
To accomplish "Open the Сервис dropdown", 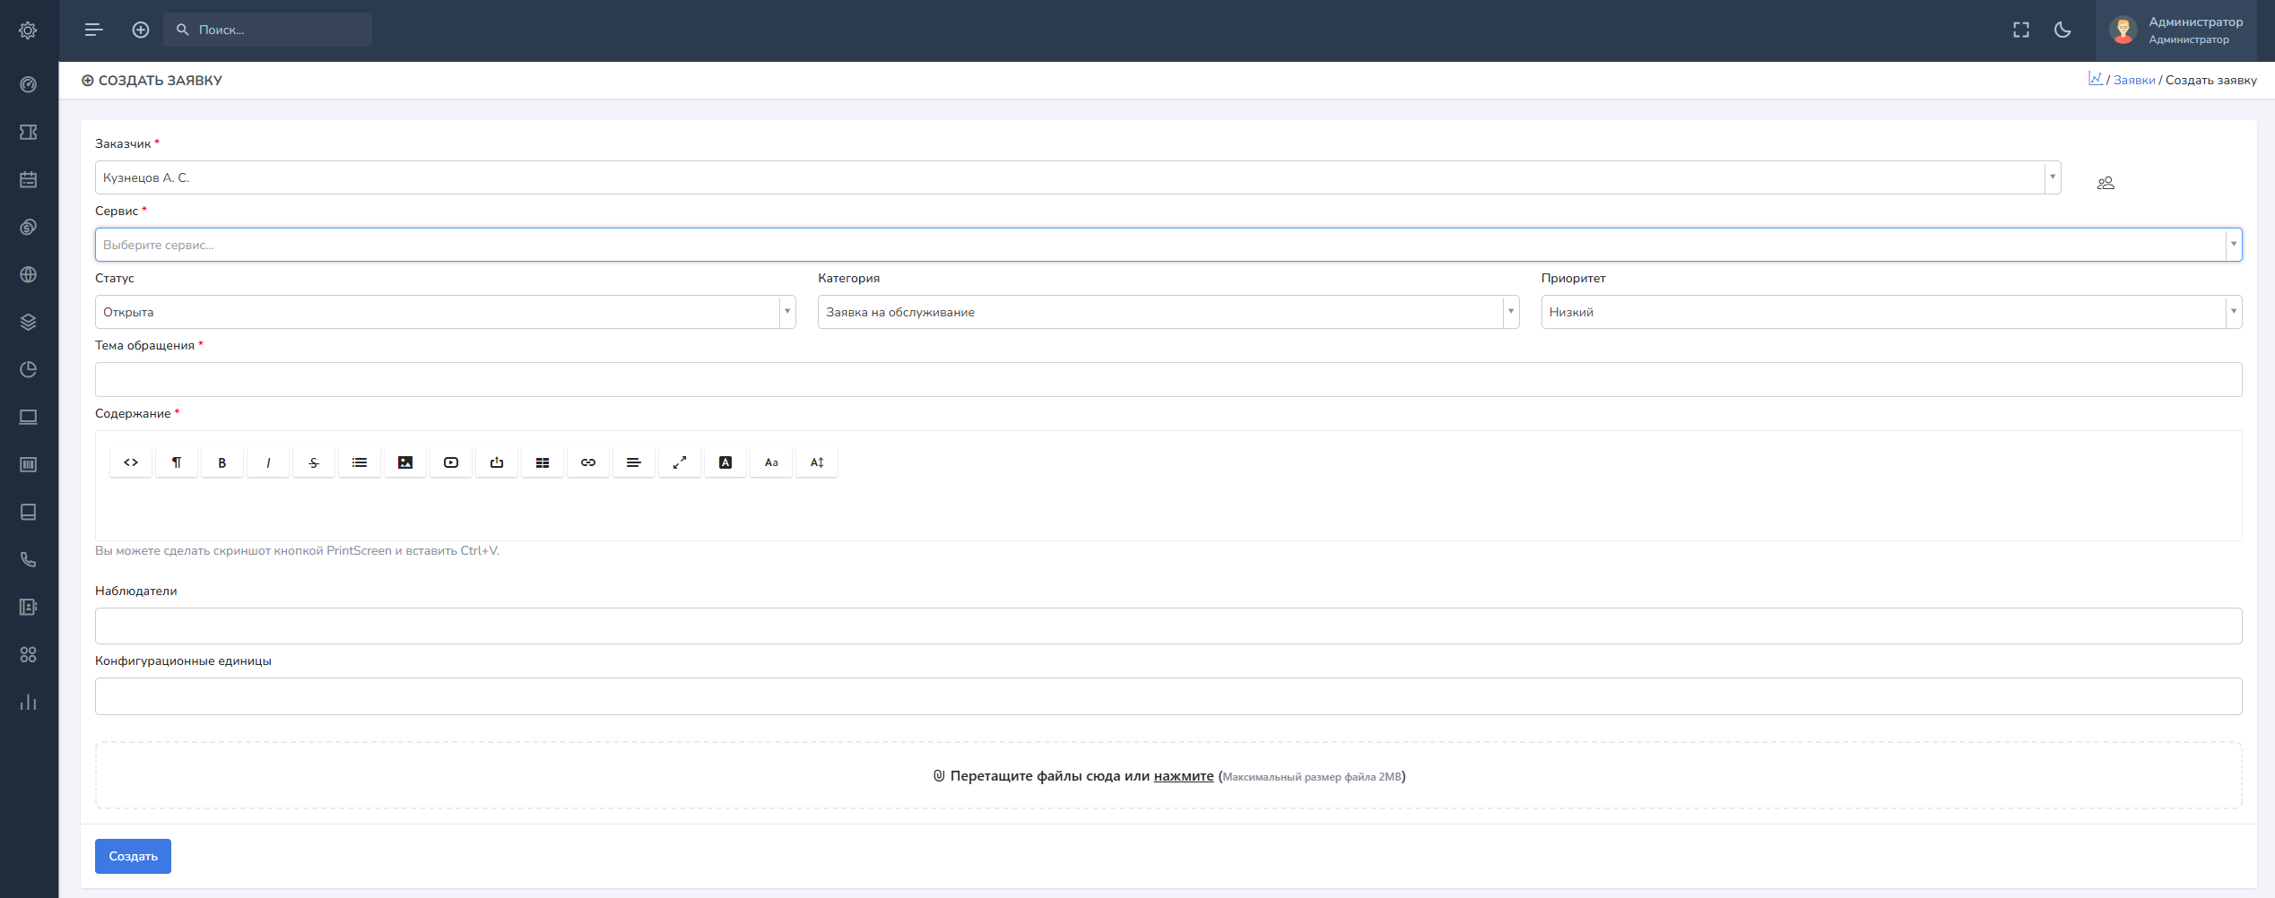I will pos(1168,245).
